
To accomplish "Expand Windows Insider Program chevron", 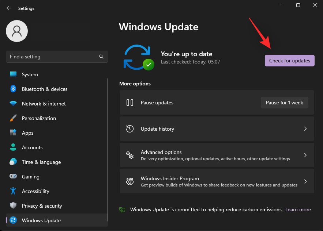I will point(305,181).
